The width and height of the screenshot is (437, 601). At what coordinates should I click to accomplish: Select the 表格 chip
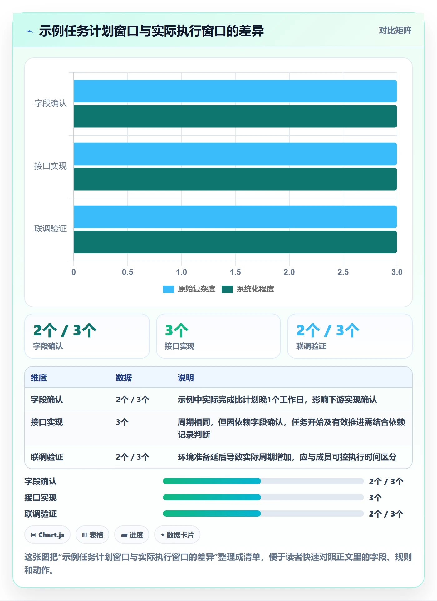(92, 535)
